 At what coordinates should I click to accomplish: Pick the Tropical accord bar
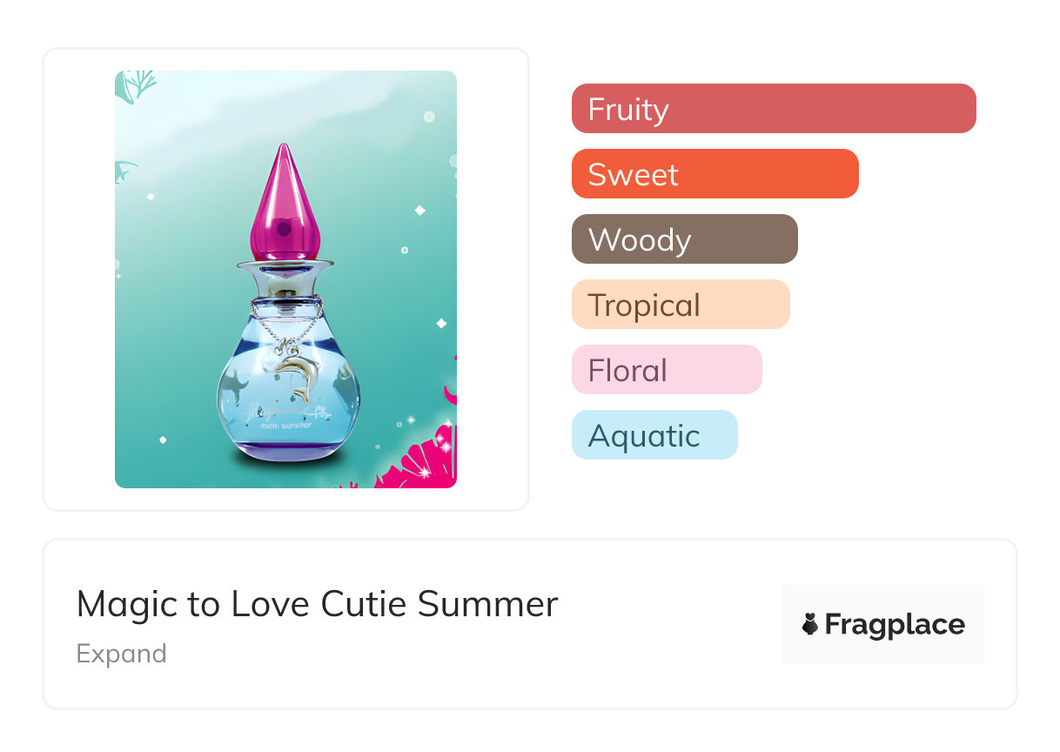point(680,305)
